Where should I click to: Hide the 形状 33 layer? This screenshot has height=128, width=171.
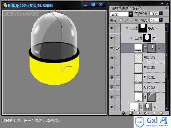(x=112, y=58)
